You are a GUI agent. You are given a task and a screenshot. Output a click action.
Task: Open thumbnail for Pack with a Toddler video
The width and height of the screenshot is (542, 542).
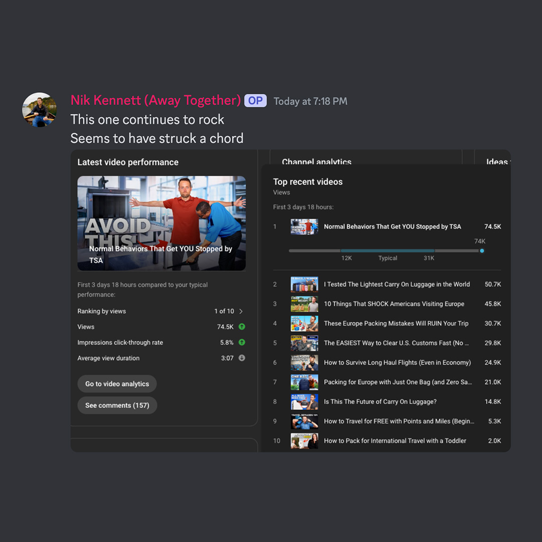tap(304, 441)
